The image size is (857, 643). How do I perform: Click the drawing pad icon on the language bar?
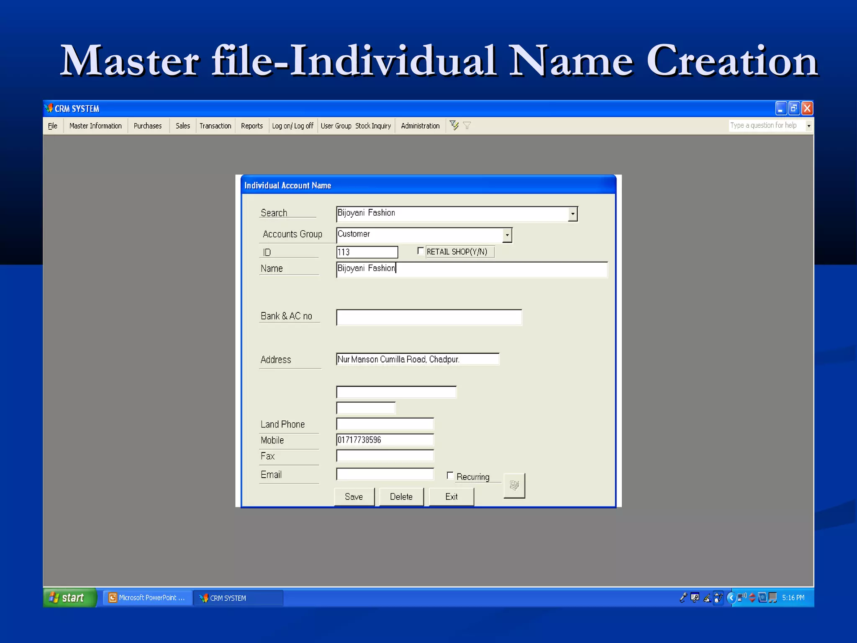[x=718, y=597]
